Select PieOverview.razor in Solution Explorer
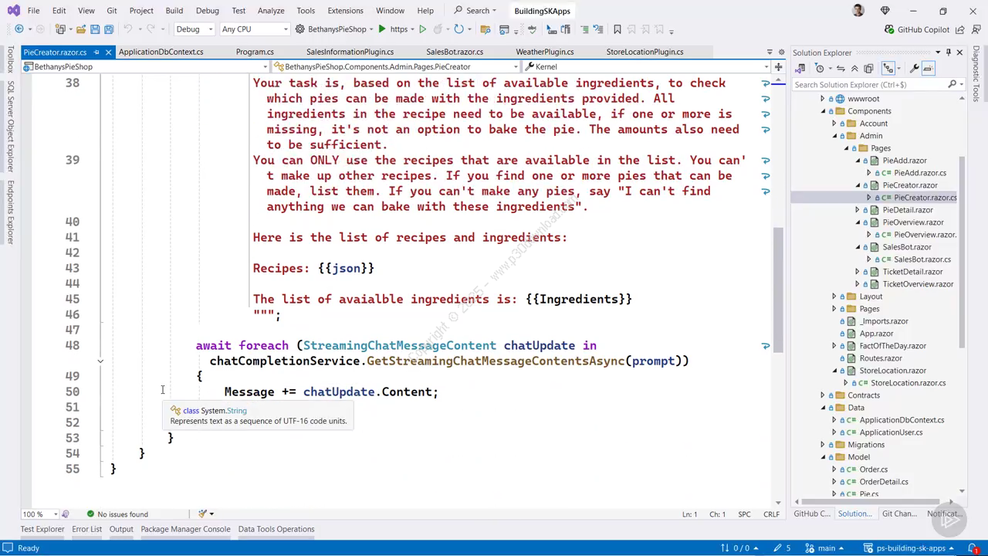Viewport: 988px width, 556px height. coord(913,222)
